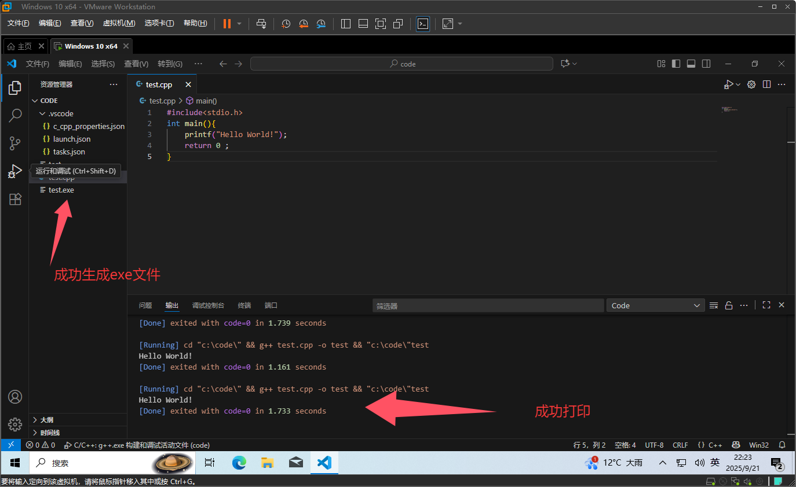This screenshot has width=796, height=487.
Task: Click the Run Code play button
Action: tap(728, 84)
